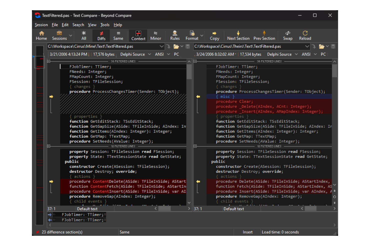Change right pane ANSI encoding
This screenshot has height=246, width=370.
pyautogui.click(x=309, y=54)
